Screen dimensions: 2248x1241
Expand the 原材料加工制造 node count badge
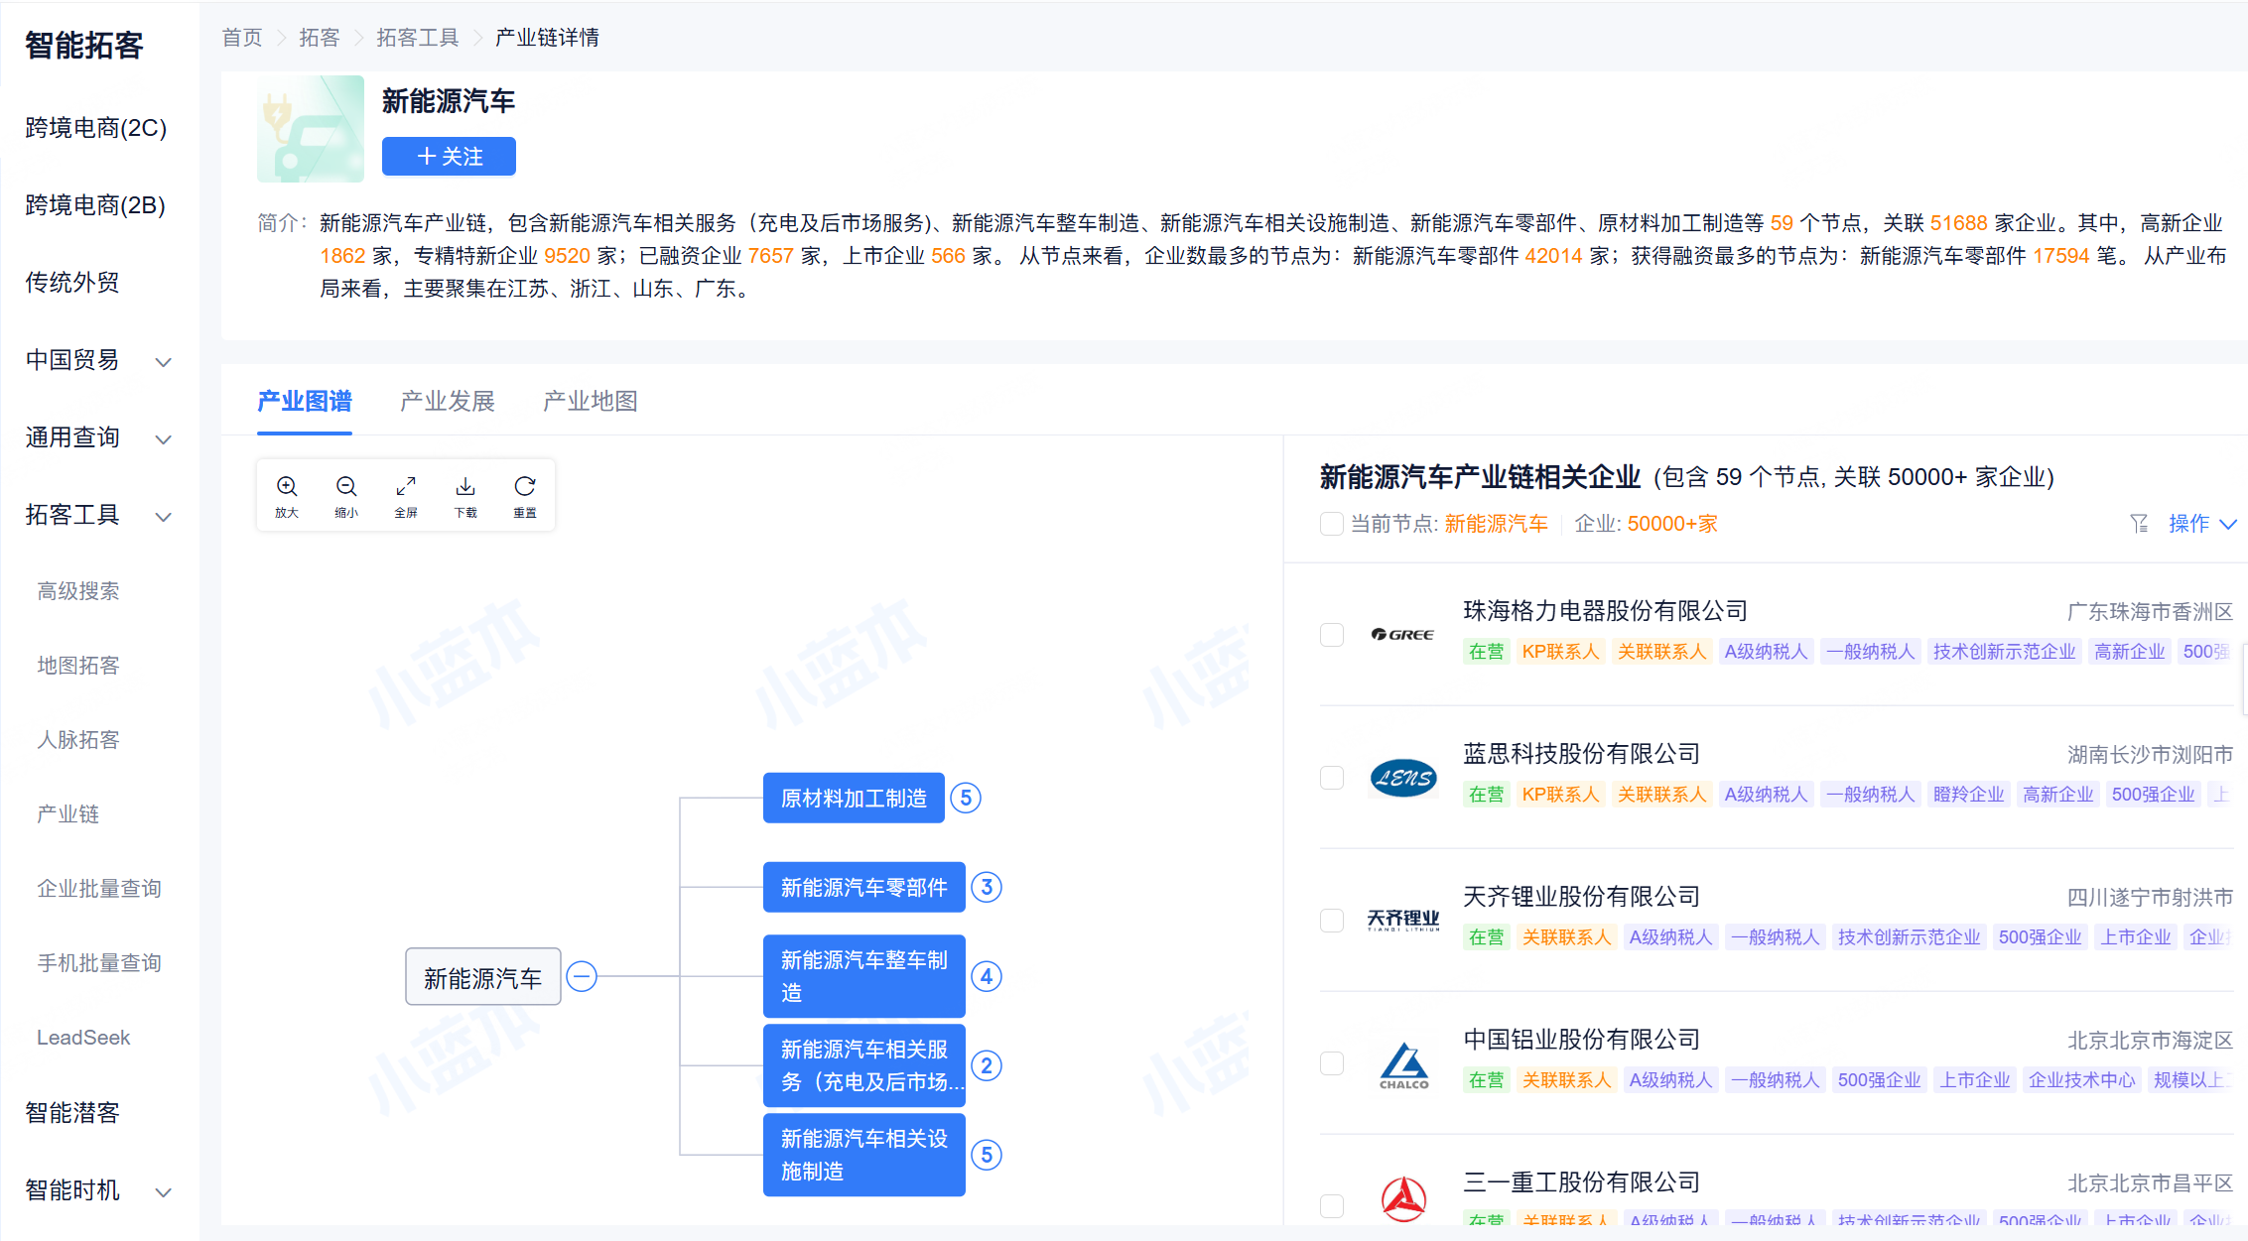[x=966, y=799]
